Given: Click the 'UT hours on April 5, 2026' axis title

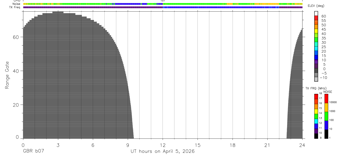Looking at the screenshot, I should pyautogui.click(x=163, y=151).
